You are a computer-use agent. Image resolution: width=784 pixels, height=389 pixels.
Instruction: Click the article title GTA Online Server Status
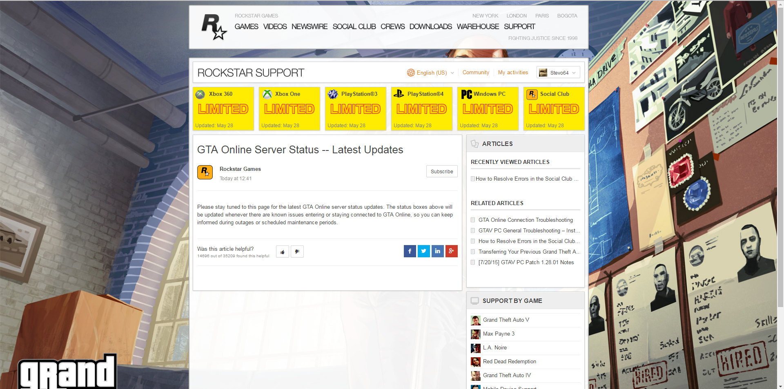[x=300, y=150]
